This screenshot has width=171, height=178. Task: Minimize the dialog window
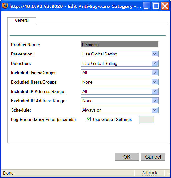147,6
